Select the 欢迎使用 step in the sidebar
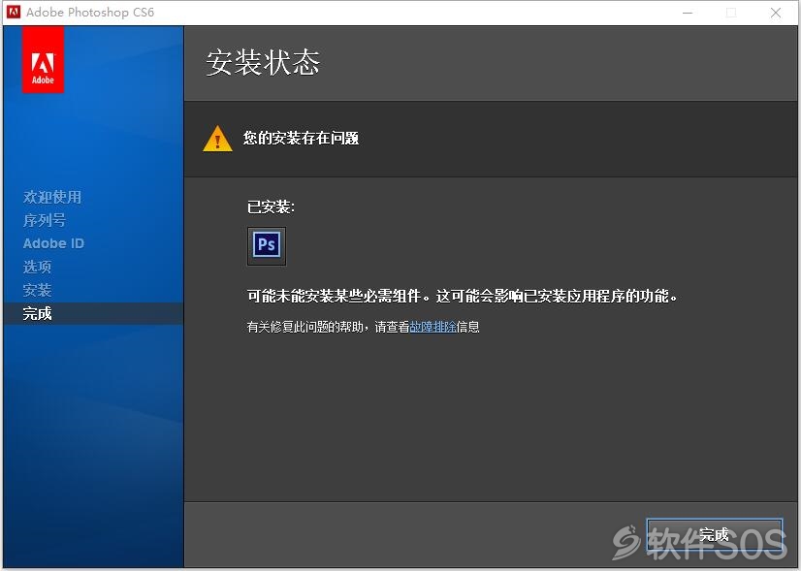Screen dimensions: 801x571 point(52,197)
